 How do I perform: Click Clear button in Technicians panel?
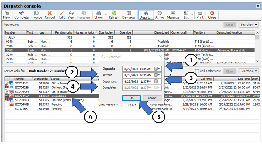[x=230, y=25]
